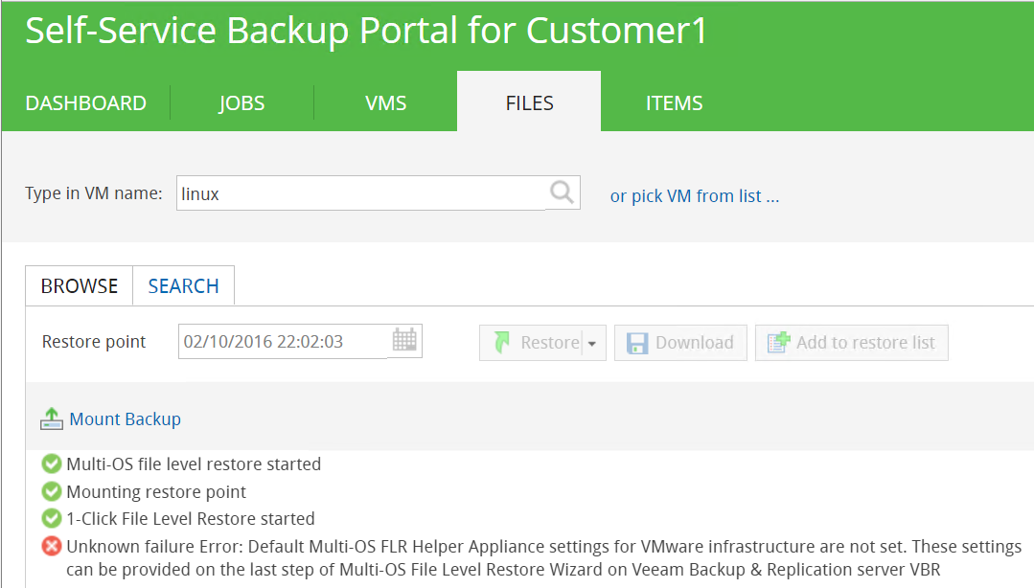Click the Download floppy disk icon
The image size is (1034, 588).
click(637, 343)
